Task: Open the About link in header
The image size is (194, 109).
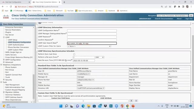Action: 179,19
